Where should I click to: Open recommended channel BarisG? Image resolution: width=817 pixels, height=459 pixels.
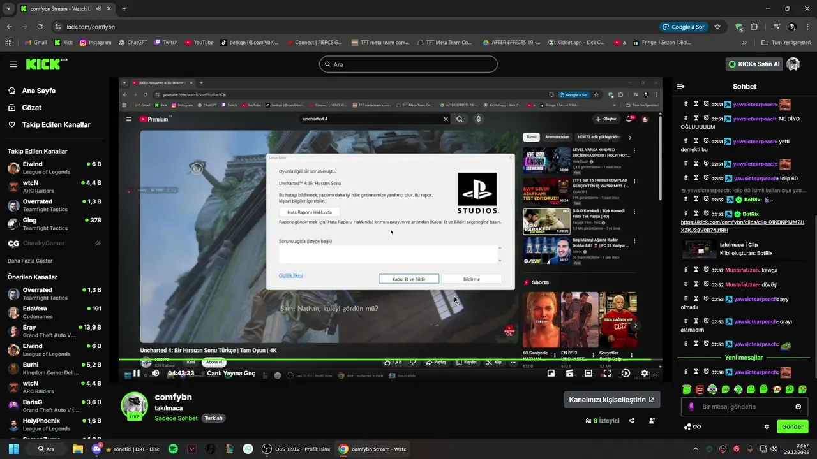coord(54,406)
